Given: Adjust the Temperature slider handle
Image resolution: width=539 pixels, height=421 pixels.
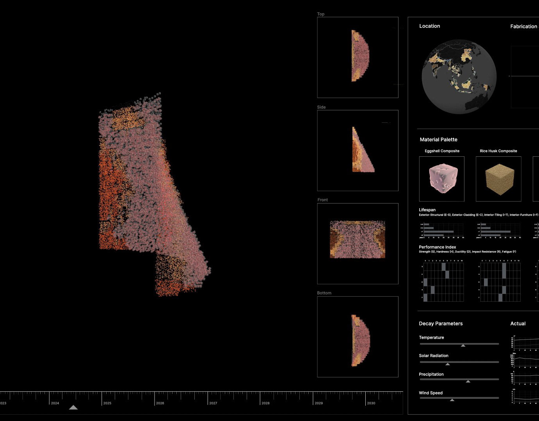Looking at the screenshot, I should [x=463, y=345].
